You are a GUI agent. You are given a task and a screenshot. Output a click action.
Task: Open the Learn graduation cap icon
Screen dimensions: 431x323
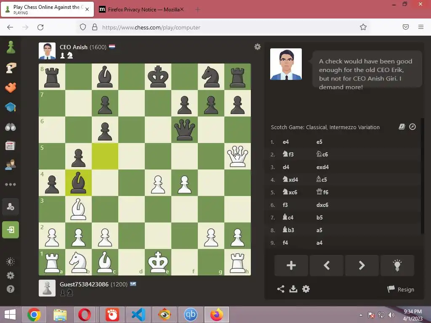pyautogui.click(x=11, y=107)
